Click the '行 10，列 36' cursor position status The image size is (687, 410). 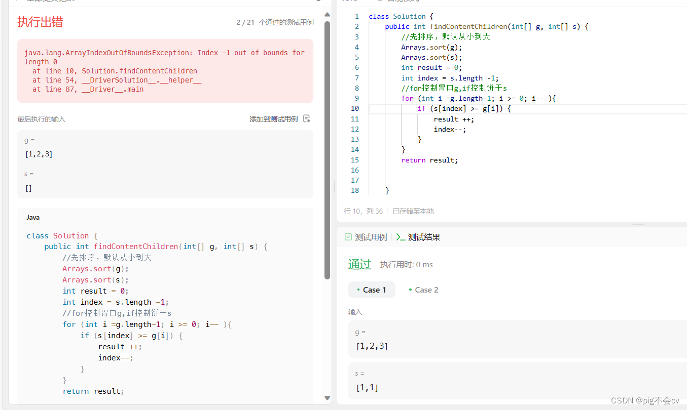click(x=363, y=211)
